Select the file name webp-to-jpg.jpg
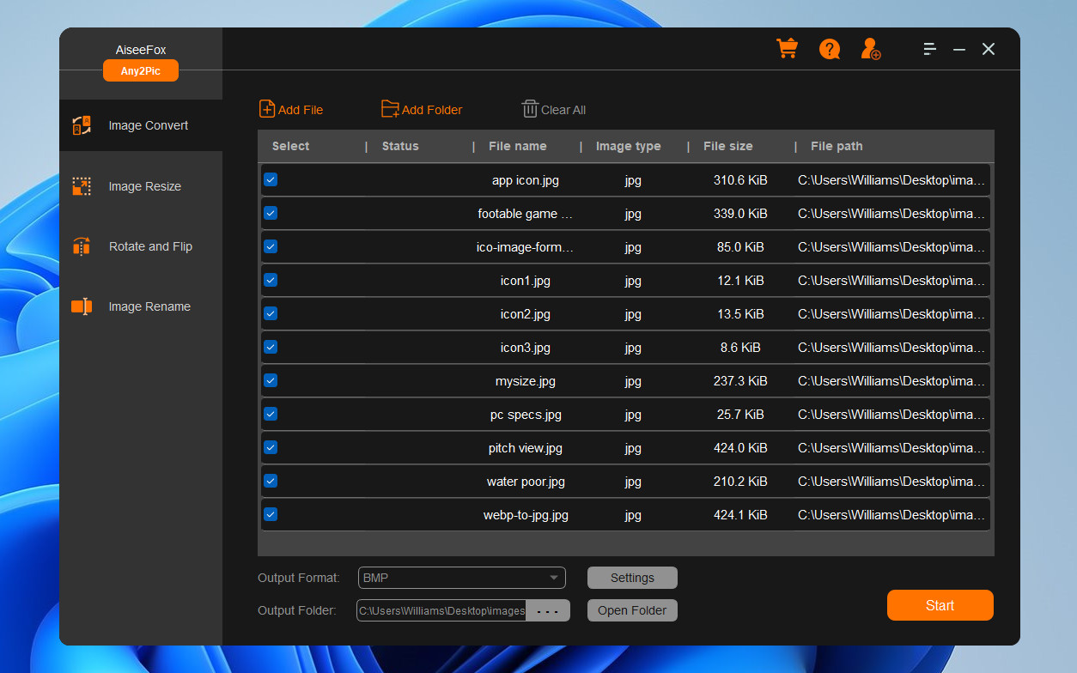 click(x=526, y=515)
